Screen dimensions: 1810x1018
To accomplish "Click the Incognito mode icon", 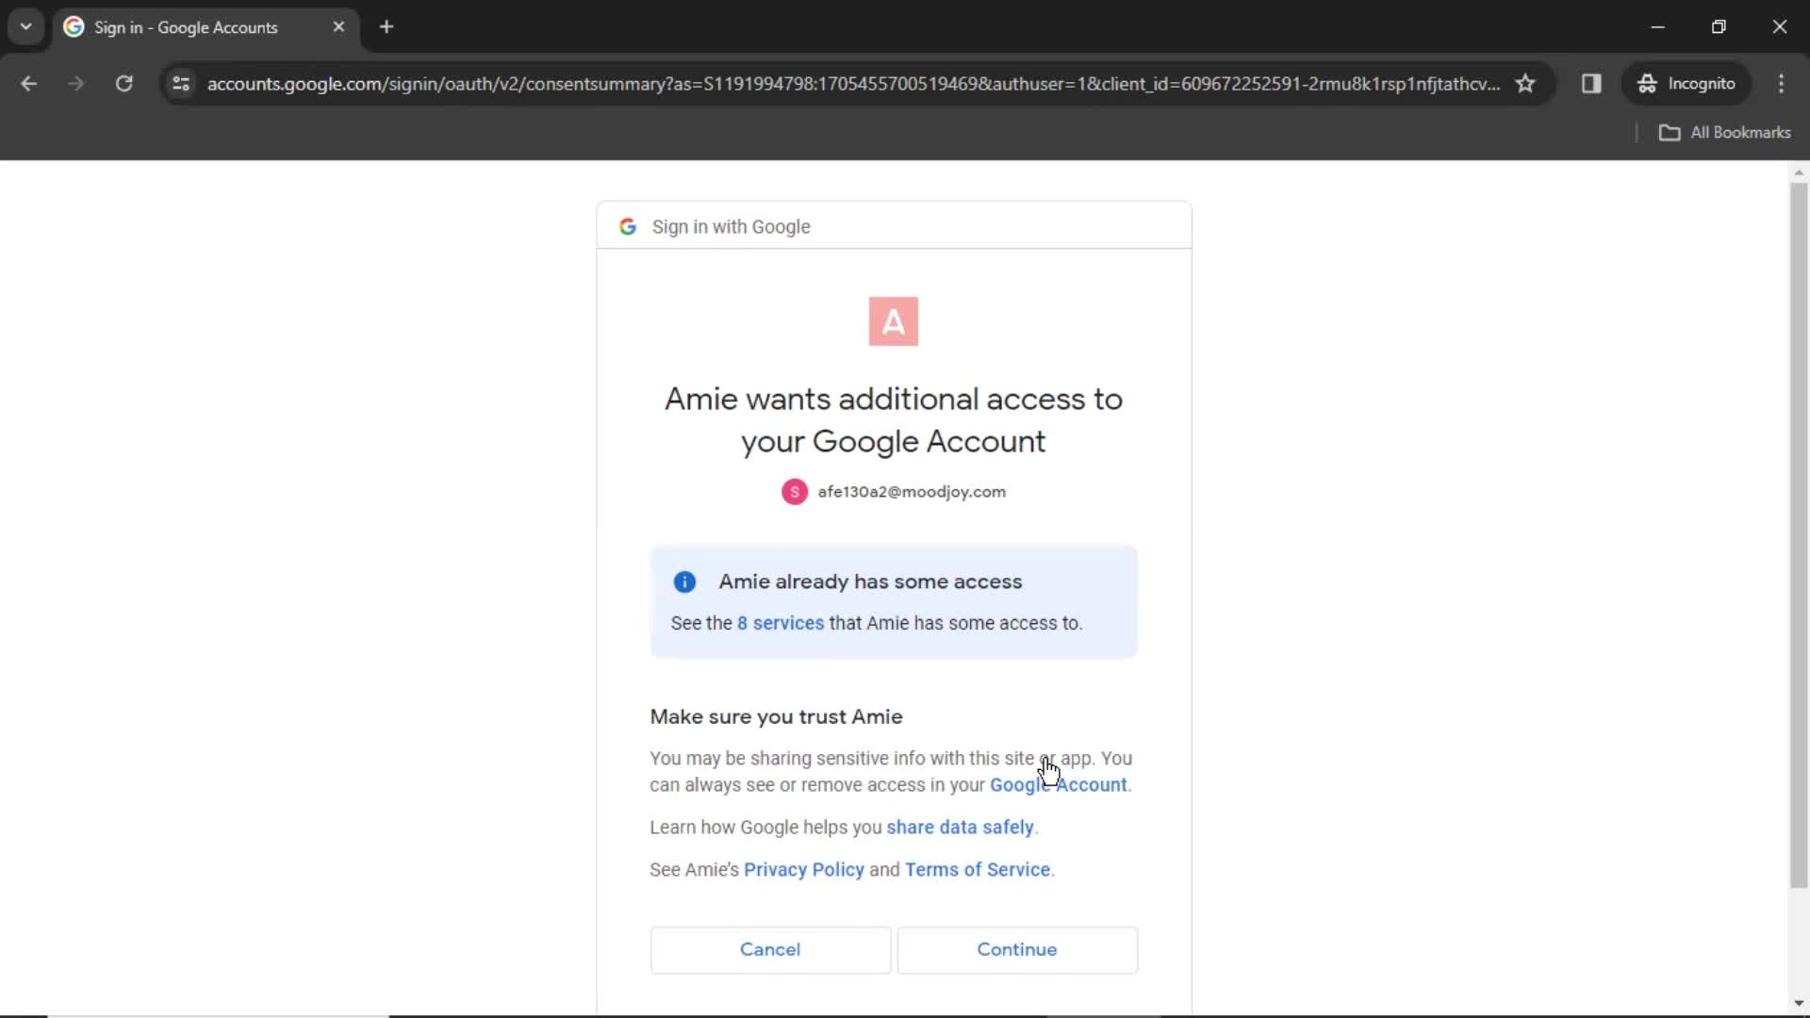I will (x=1645, y=83).
